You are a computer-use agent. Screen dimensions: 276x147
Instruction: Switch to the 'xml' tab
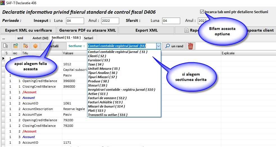coord(20,38)
